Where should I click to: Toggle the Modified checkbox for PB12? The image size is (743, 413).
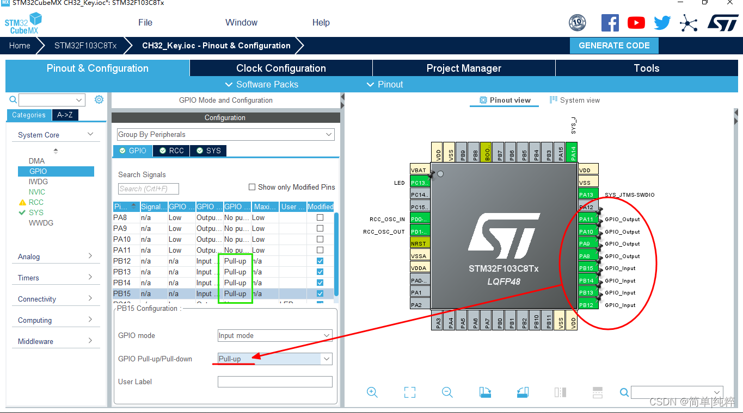320,261
